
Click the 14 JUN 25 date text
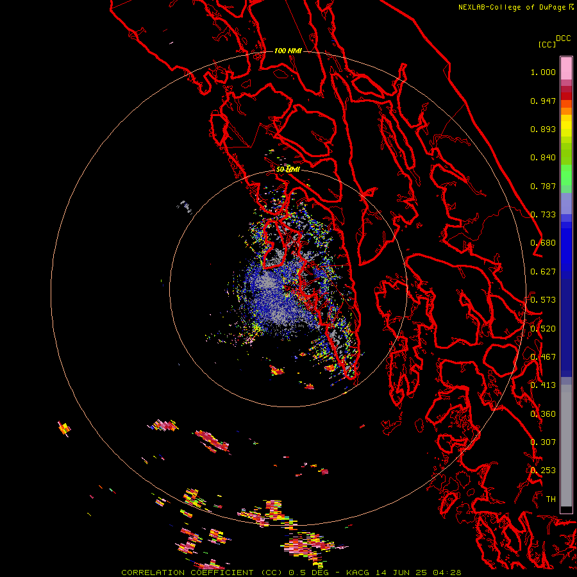pyautogui.click(x=401, y=573)
